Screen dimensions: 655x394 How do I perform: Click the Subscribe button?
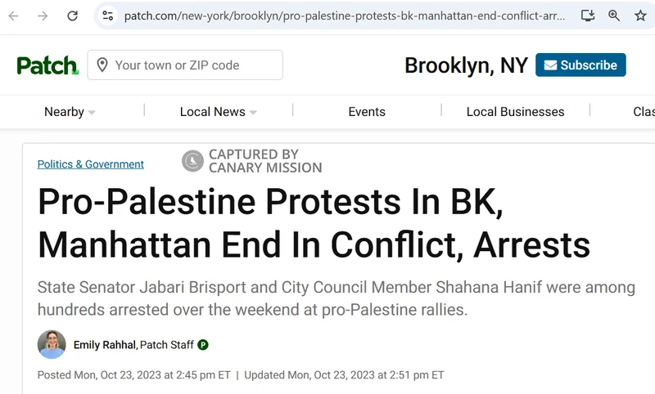click(580, 65)
